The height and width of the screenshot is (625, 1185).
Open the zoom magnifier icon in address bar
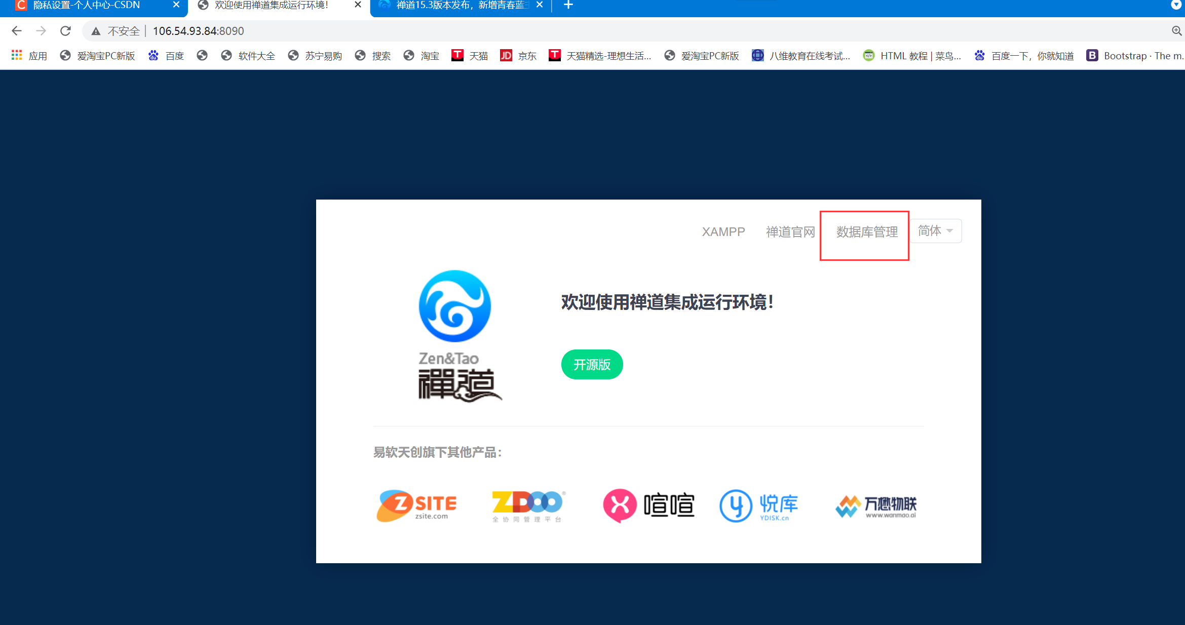click(x=1176, y=31)
